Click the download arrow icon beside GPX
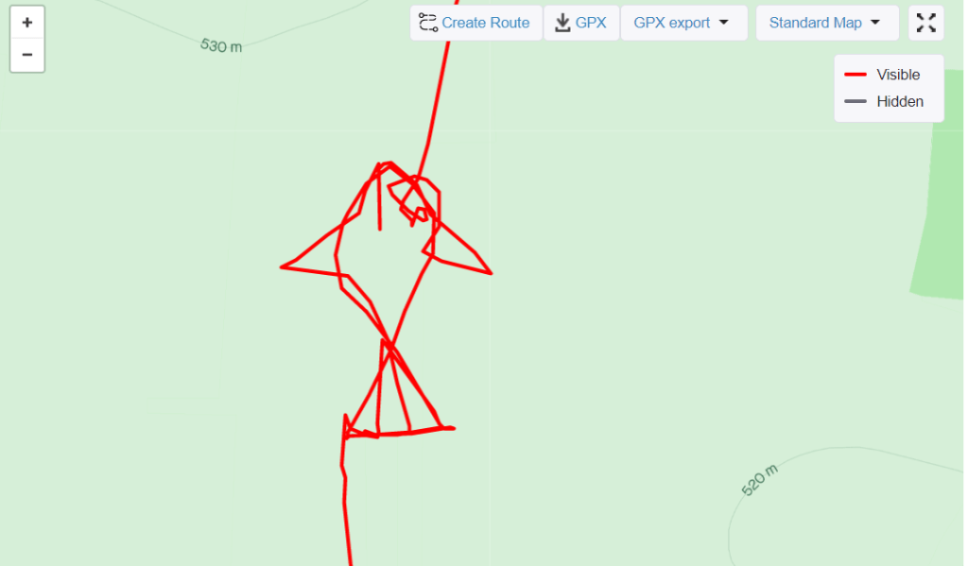The width and height of the screenshot is (968, 566). [x=562, y=23]
